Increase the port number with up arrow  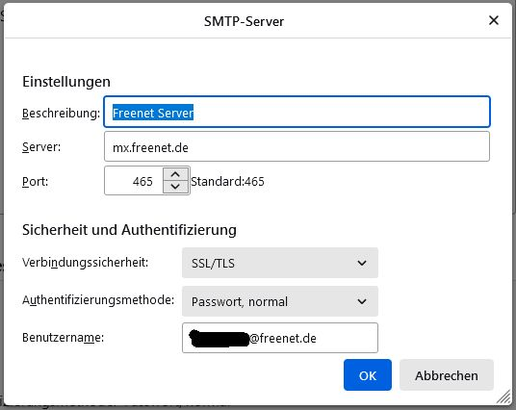(x=175, y=174)
